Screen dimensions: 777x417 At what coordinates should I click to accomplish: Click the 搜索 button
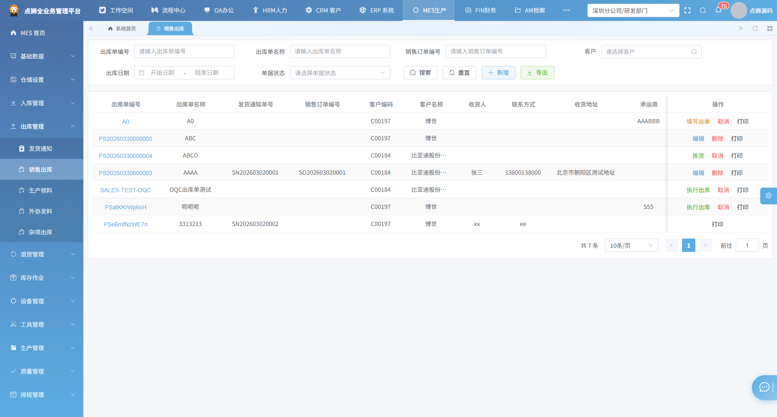click(x=421, y=73)
